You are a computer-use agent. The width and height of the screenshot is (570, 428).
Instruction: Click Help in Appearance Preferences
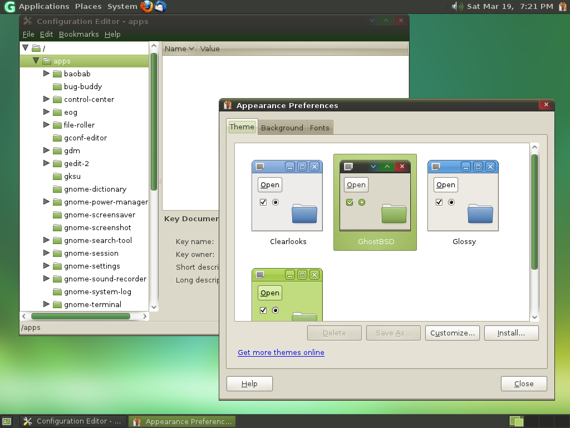point(249,383)
